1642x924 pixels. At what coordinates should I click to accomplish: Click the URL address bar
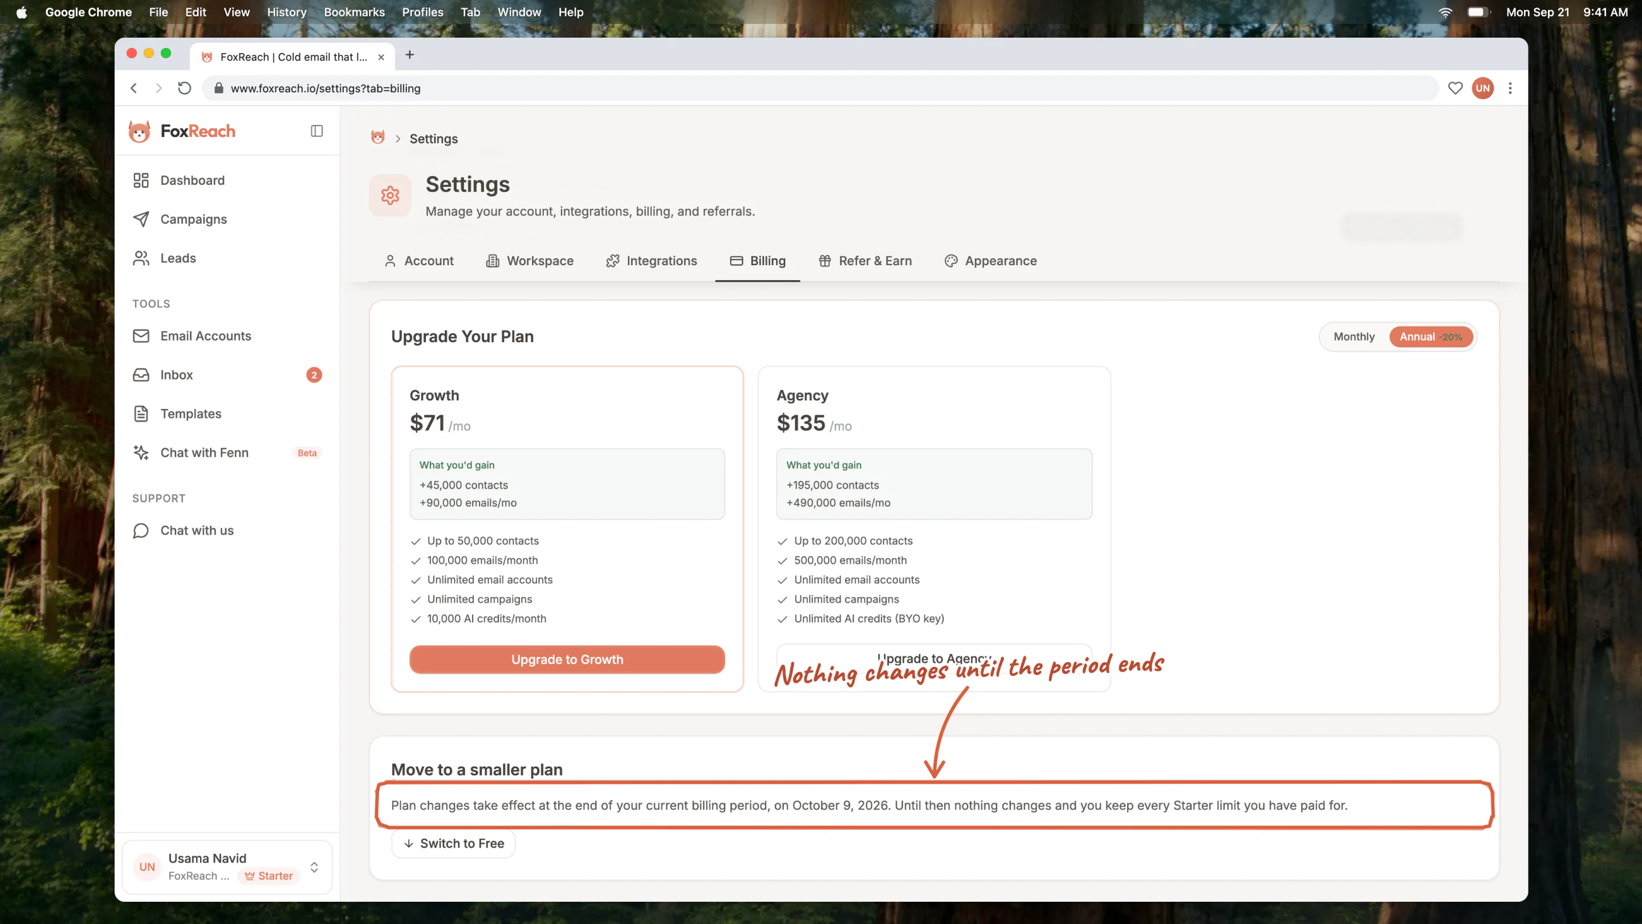820,88
